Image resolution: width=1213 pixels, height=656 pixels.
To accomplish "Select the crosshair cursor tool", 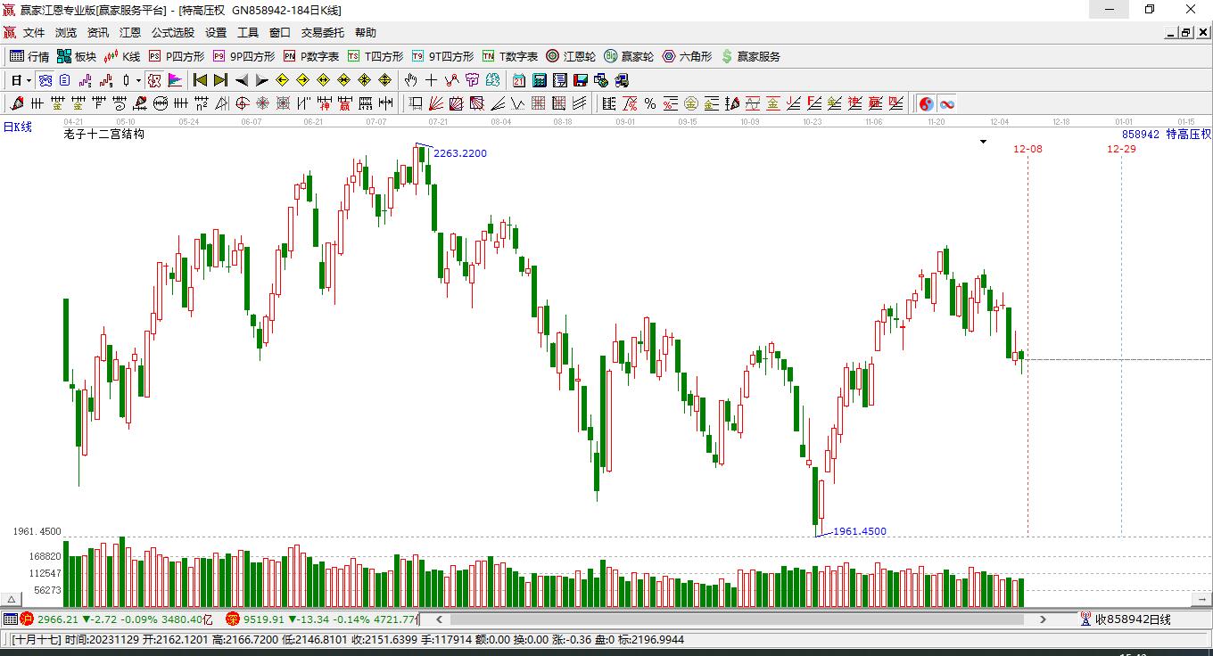I will (x=432, y=80).
